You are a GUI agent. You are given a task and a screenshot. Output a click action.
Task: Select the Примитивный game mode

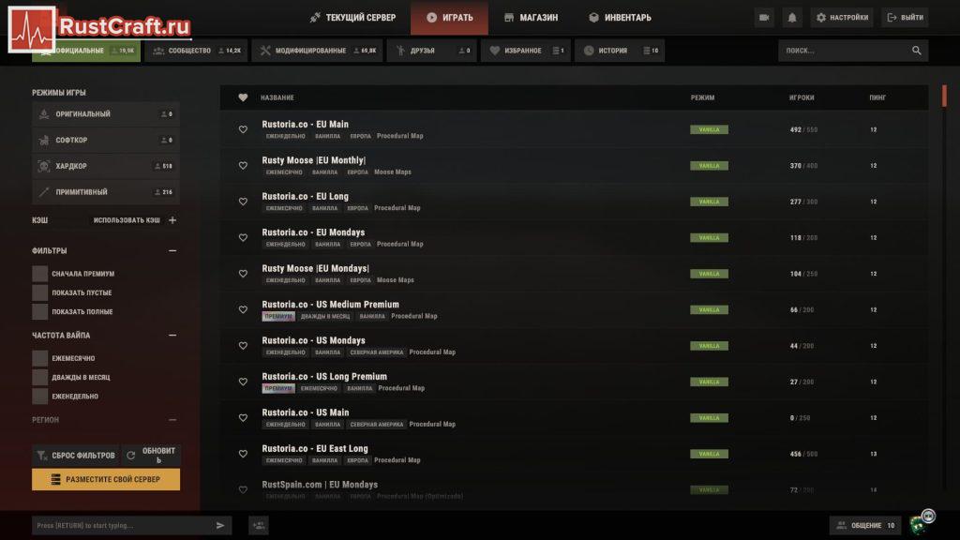pyautogui.click(x=106, y=192)
